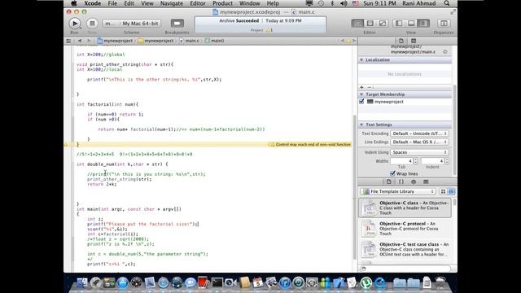Show the Quick Help inspector tab
521x293 pixels.
click(414, 41)
